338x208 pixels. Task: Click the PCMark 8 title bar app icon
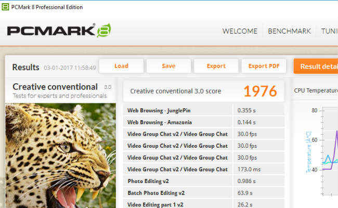click(5, 7)
